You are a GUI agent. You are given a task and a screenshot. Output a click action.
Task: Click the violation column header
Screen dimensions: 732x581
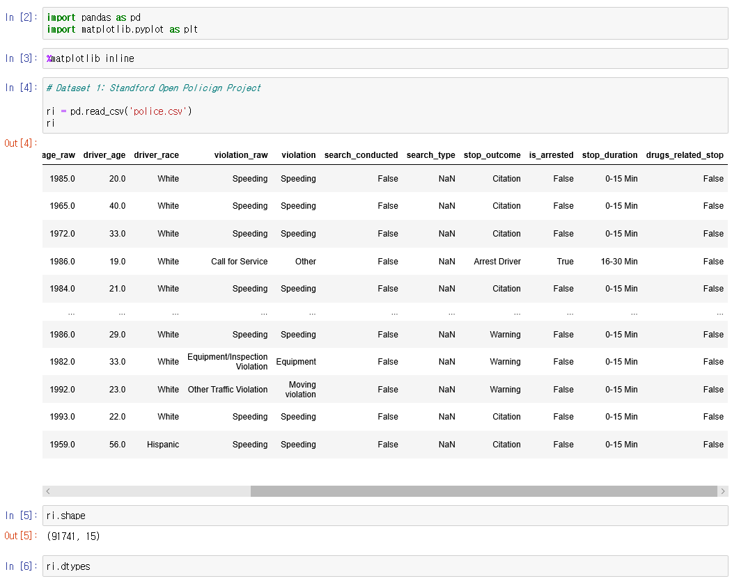coord(298,155)
